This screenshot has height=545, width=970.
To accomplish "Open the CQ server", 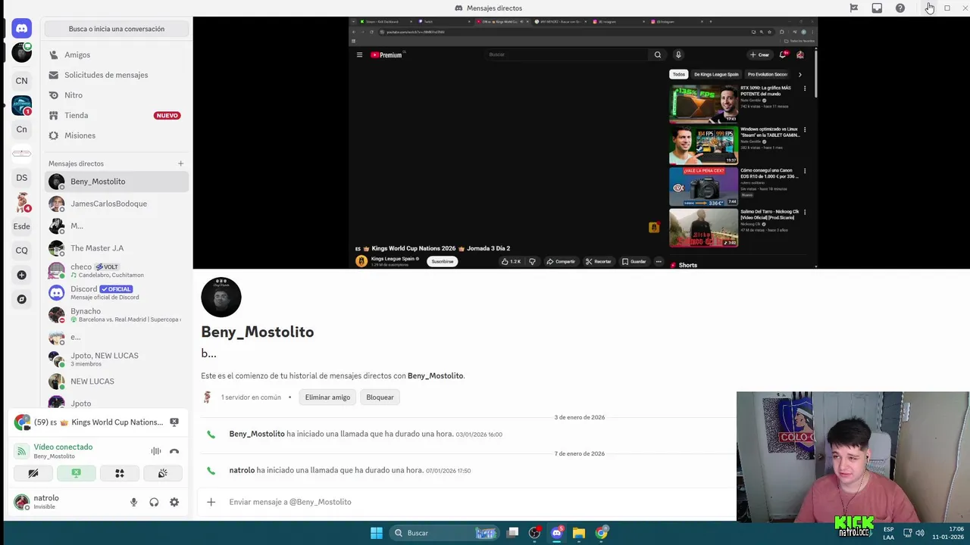I will [21, 251].
